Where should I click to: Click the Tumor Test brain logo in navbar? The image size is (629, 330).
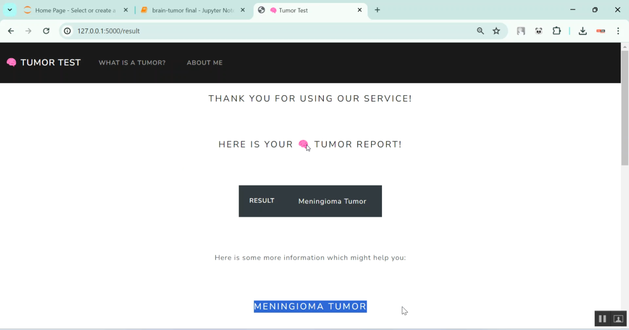44,63
